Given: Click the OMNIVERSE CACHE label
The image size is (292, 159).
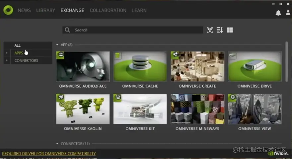Looking at the screenshot, I should (x=140, y=86).
